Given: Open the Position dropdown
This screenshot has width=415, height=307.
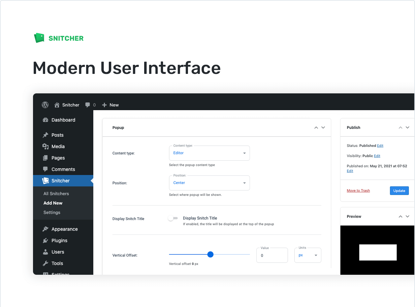Looking at the screenshot, I should coord(209,183).
